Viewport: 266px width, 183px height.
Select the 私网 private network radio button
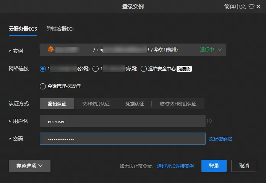[x=96, y=69]
